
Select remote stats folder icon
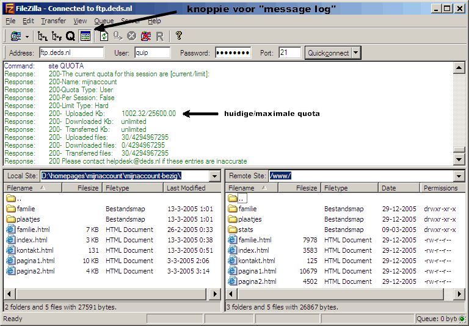pos(233,230)
